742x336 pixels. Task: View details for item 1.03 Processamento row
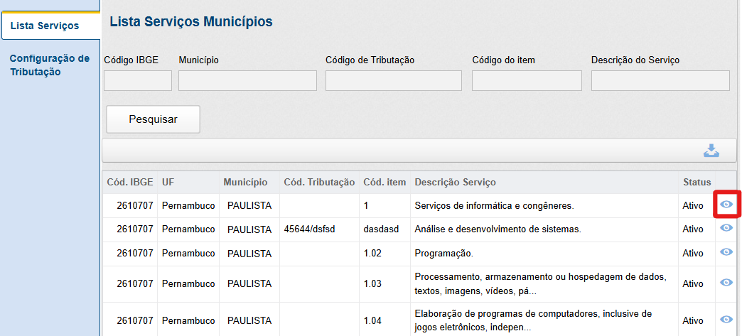coord(726,282)
